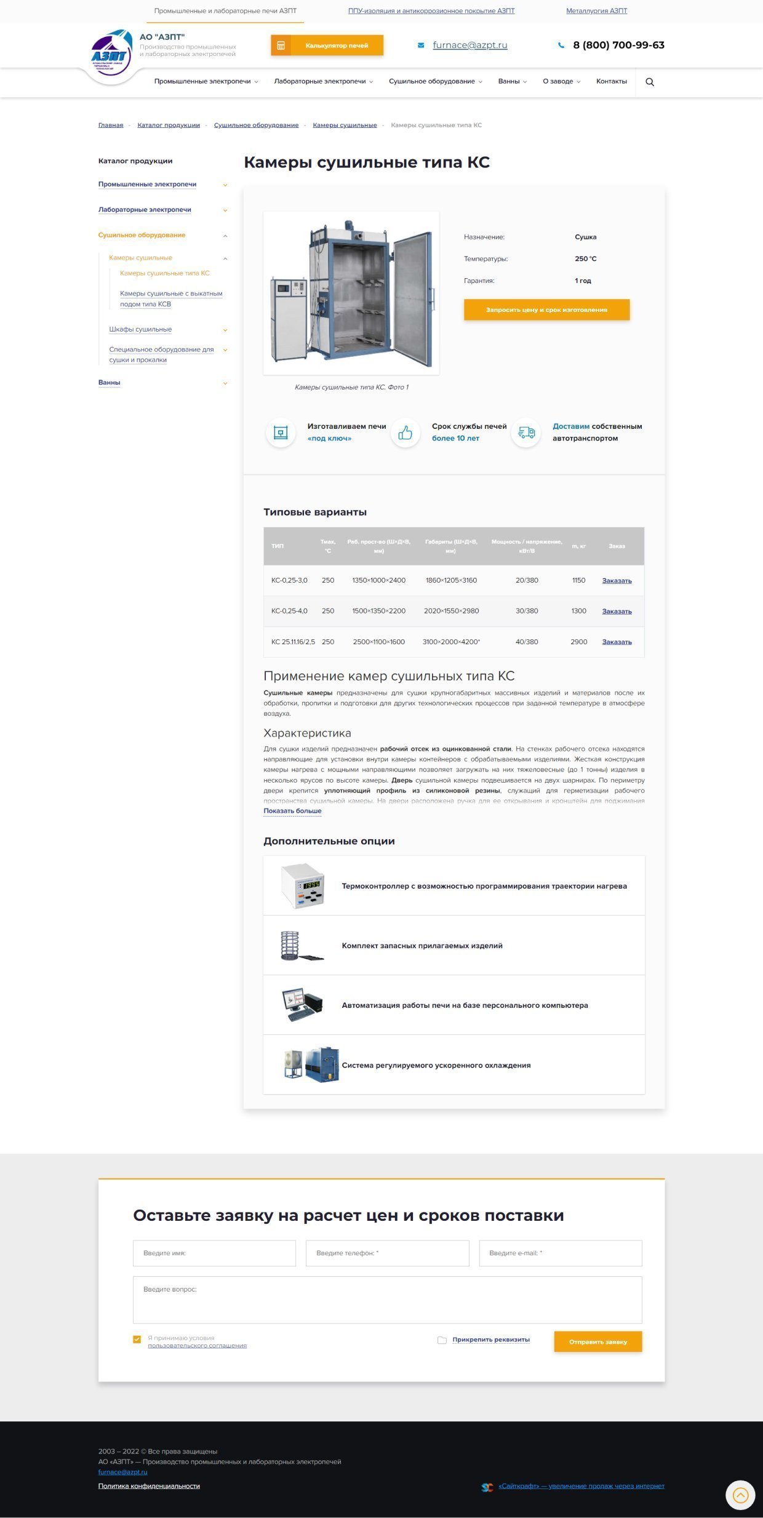The image size is (763, 1518).
Task: Click the email envelope icon in header
Action: click(421, 45)
